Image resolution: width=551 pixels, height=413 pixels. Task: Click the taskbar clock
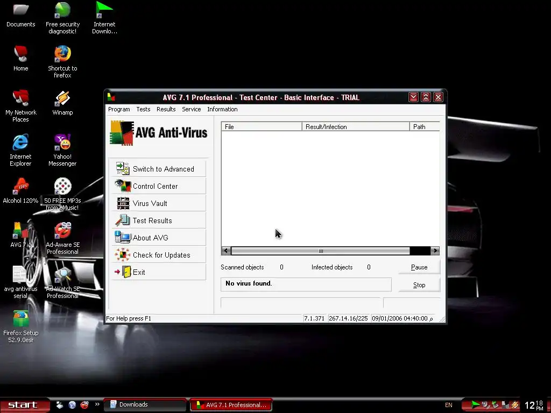(x=533, y=405)
